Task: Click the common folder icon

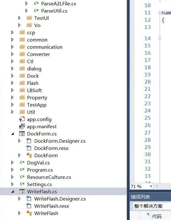Action: [x=22, y=40]
